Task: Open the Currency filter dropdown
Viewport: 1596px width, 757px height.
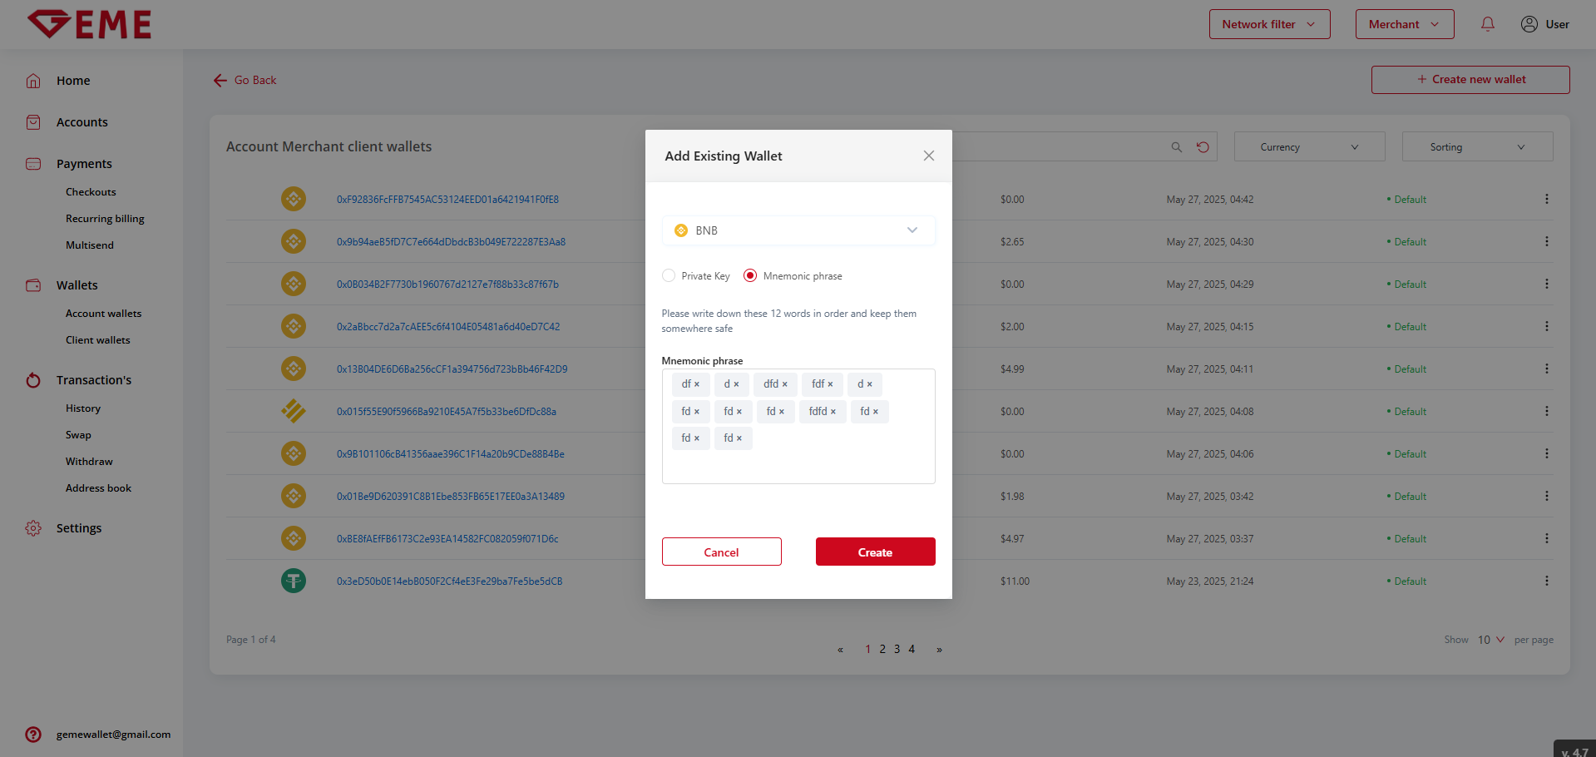Action: 1308,147
